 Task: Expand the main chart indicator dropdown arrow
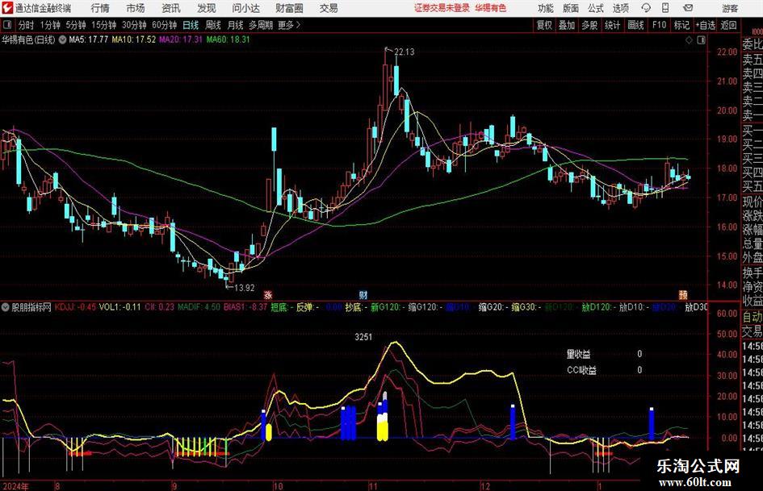pos(62,40)
